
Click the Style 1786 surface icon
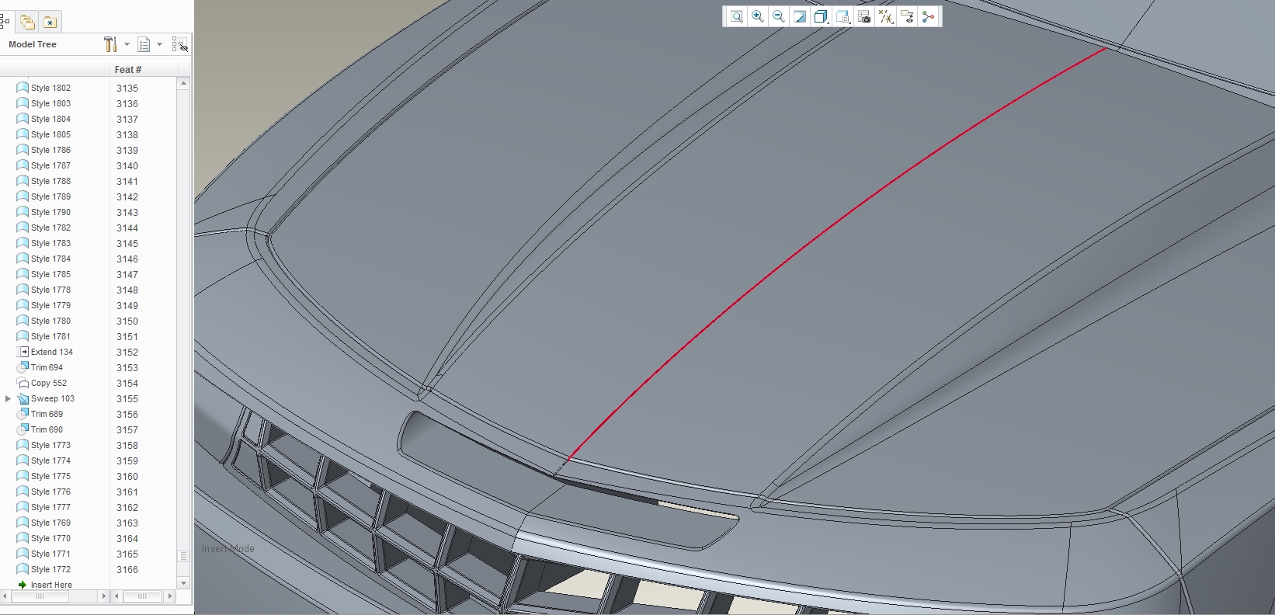click(x=23, y=150)
